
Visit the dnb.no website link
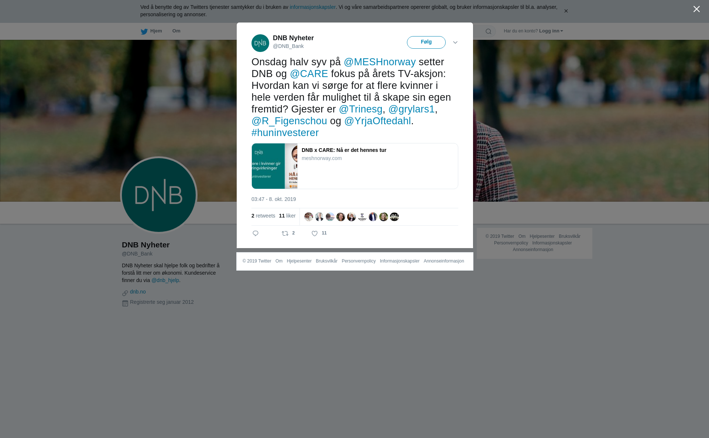point(138,292)
